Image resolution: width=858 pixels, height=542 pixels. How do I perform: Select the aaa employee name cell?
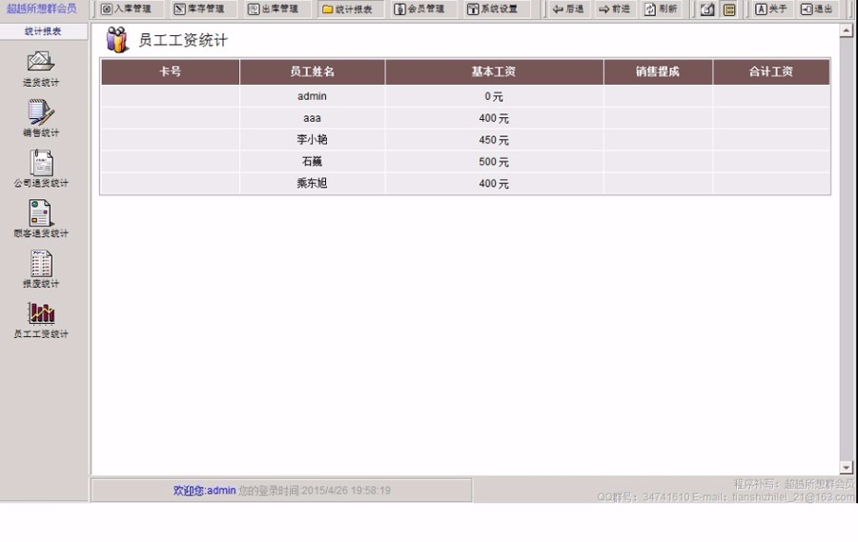pyautogui.click(x=312, y=118)
